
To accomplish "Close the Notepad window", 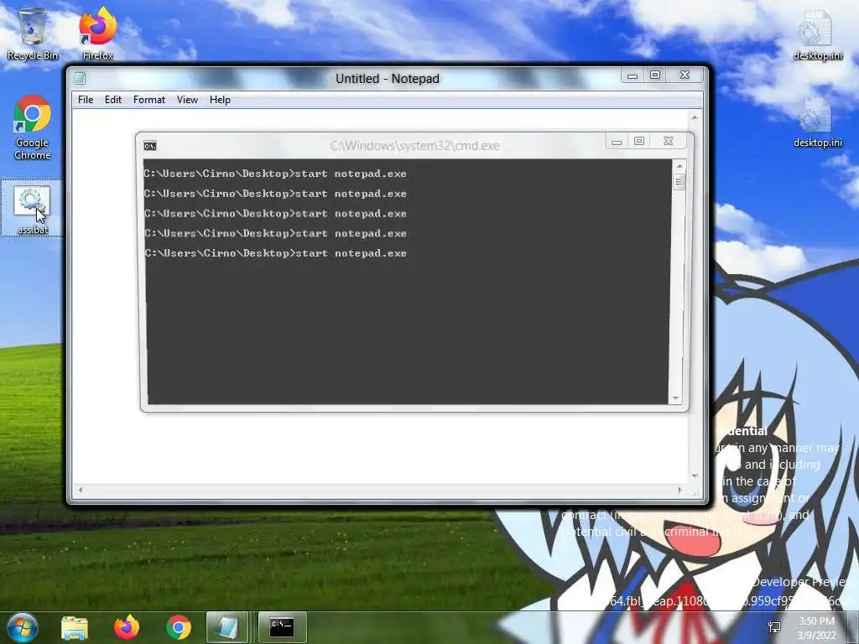I will point(685,75).
